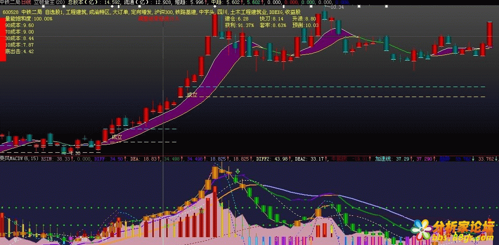Click the green down-arrow signal in MACD panel
Screen dimensions: 499x245
237,171
